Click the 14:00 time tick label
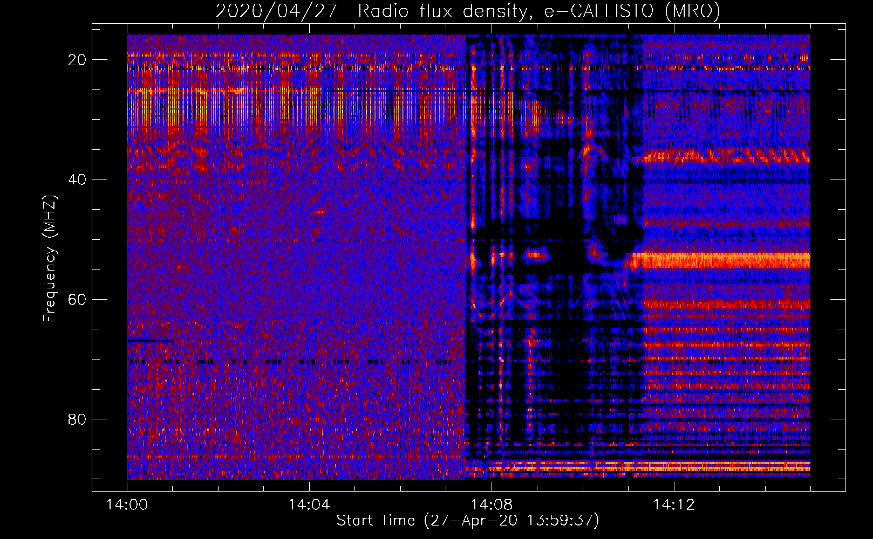873x539 pixels. (x=127, y=505)
